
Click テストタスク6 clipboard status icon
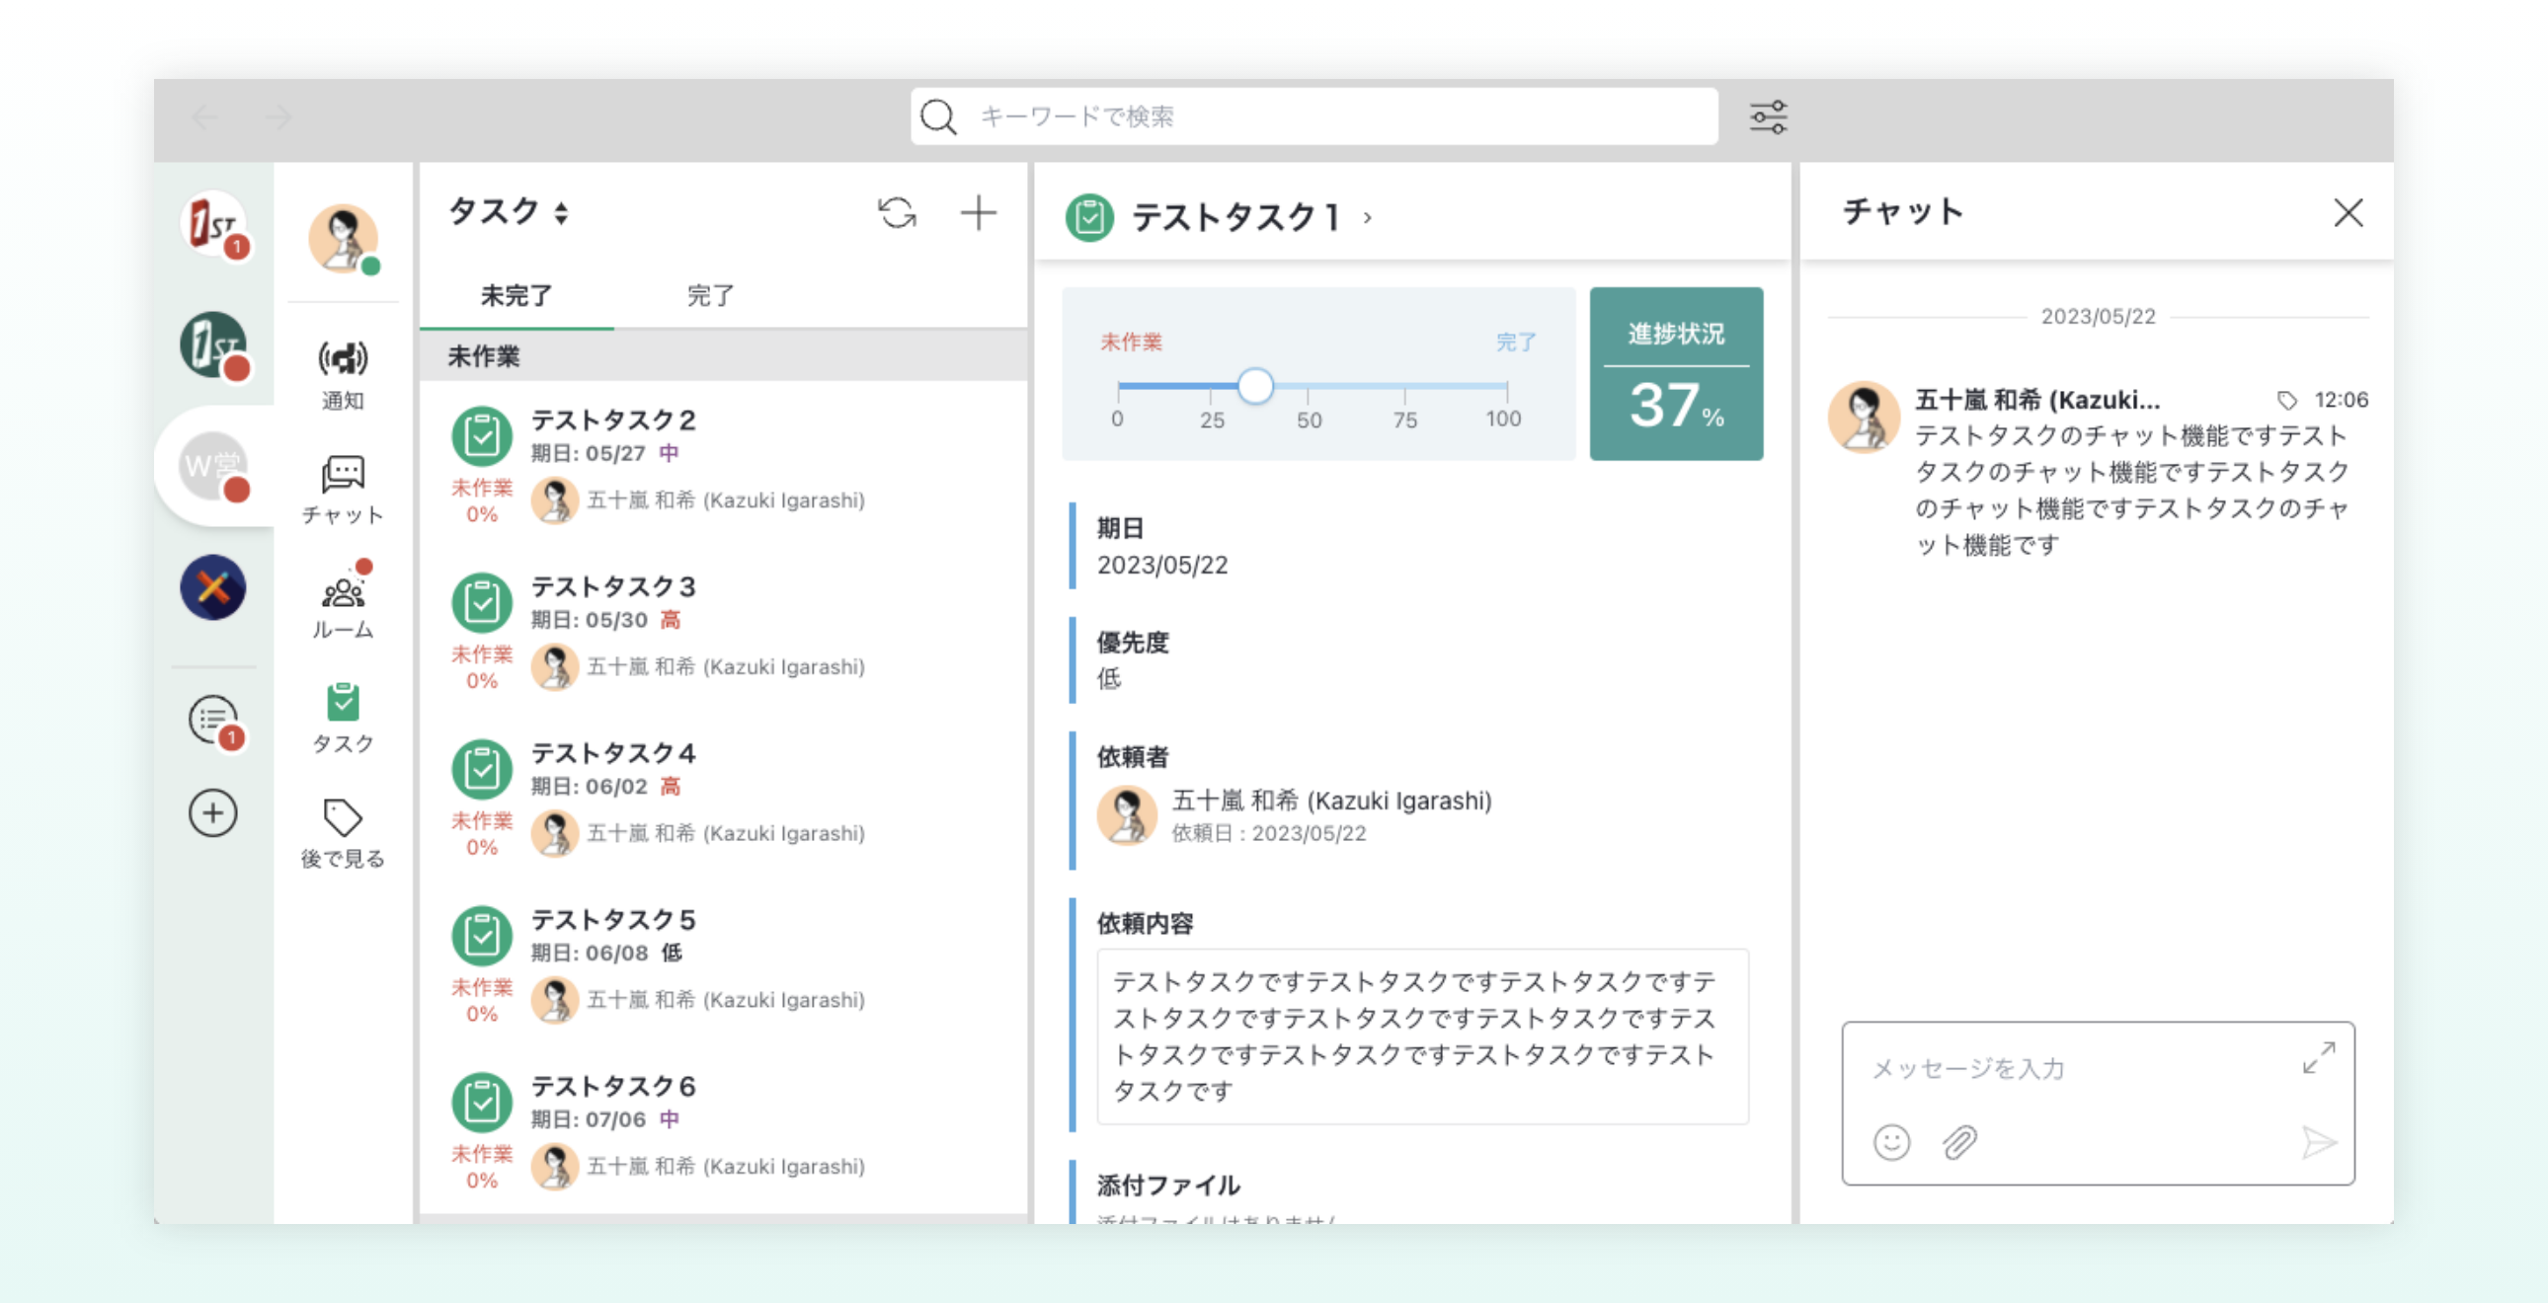tap(482, 1103)
